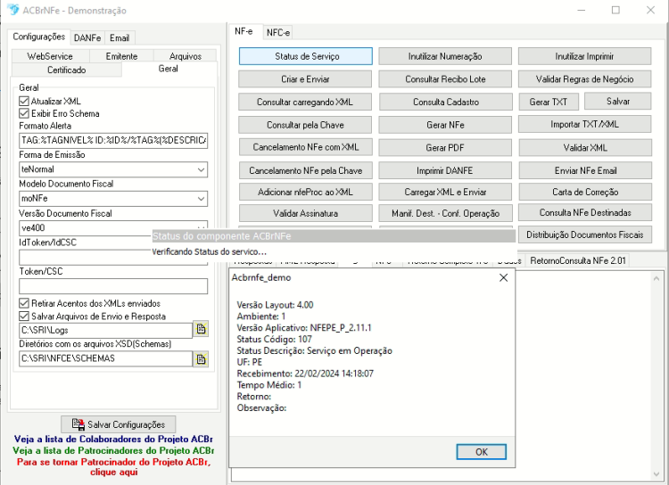Click the Token/CSC input field

pyautogui.click(x=113, y=286)
